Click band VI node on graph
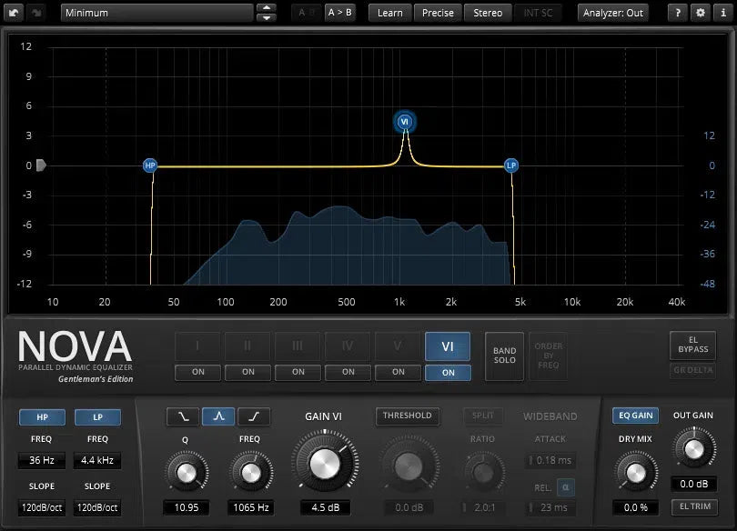Viewport: 737px width, 531px height. click(405, 122)
